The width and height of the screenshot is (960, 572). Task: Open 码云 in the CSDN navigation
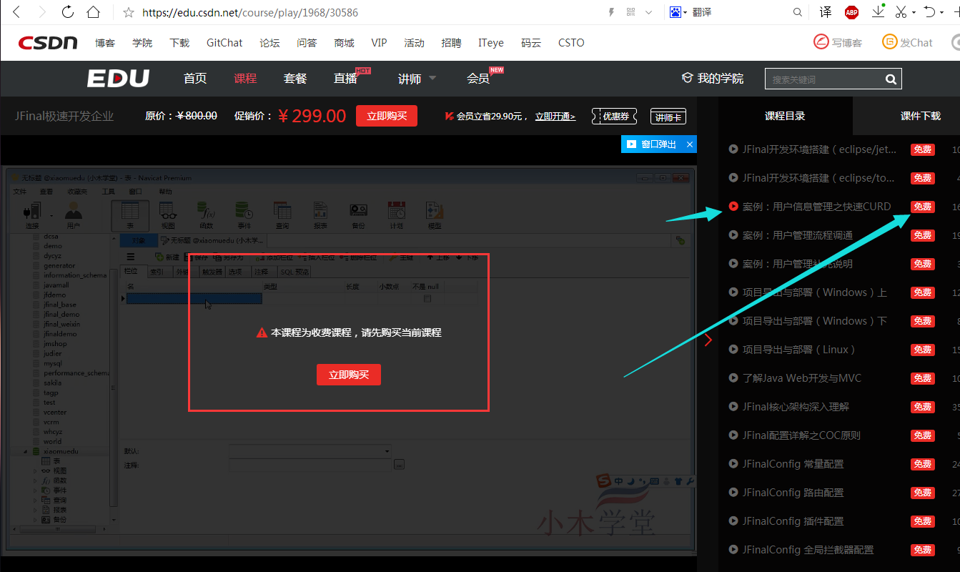point(531,43)
